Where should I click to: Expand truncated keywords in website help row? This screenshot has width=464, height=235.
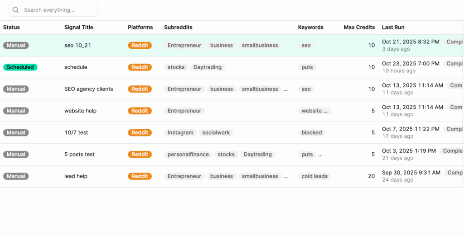tap(326, 111)
